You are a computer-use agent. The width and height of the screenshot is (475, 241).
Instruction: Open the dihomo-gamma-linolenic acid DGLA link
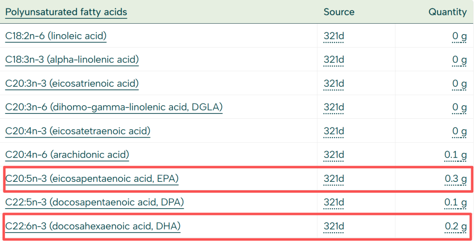pyautogui.click(x=114, y=107)
